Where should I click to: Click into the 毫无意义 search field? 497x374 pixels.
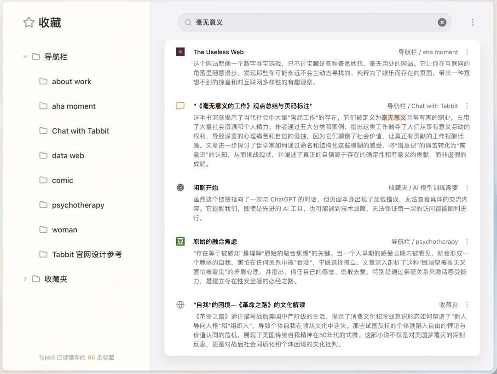pyautogui.click(x=314, y=23)
